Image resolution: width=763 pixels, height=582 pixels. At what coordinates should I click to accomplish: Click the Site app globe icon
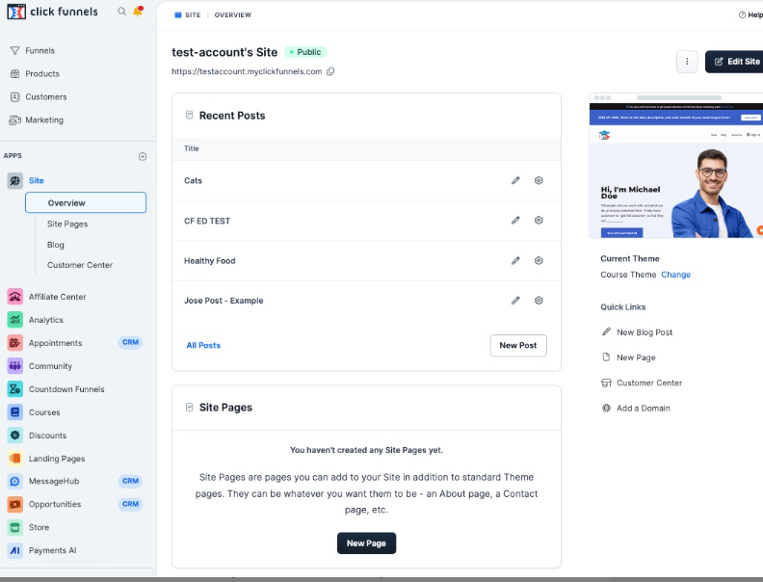pos(15,180)
